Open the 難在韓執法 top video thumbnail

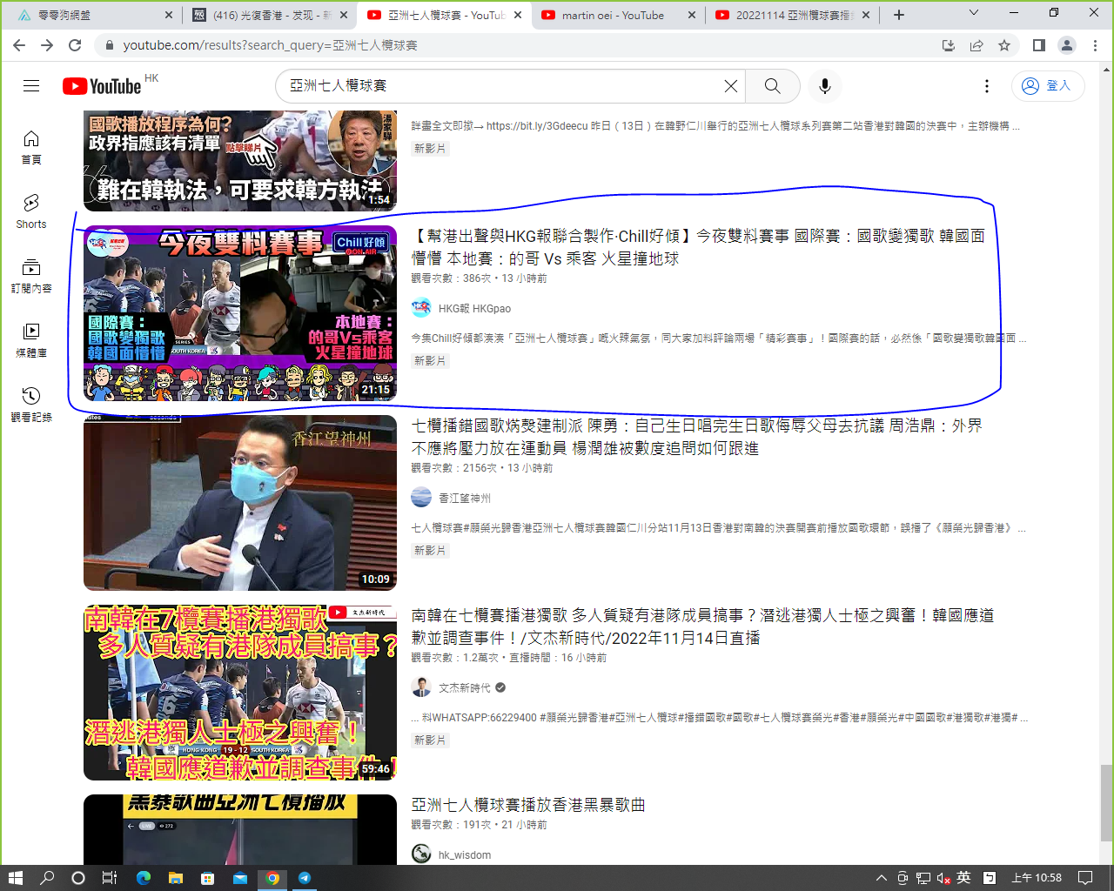(240, 160)
